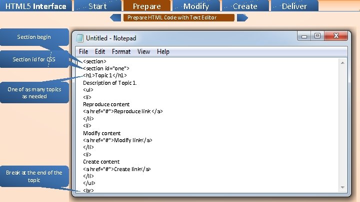Click the Untitled - Notepad title text
This screenshot has width=360, height=202.
111,38
